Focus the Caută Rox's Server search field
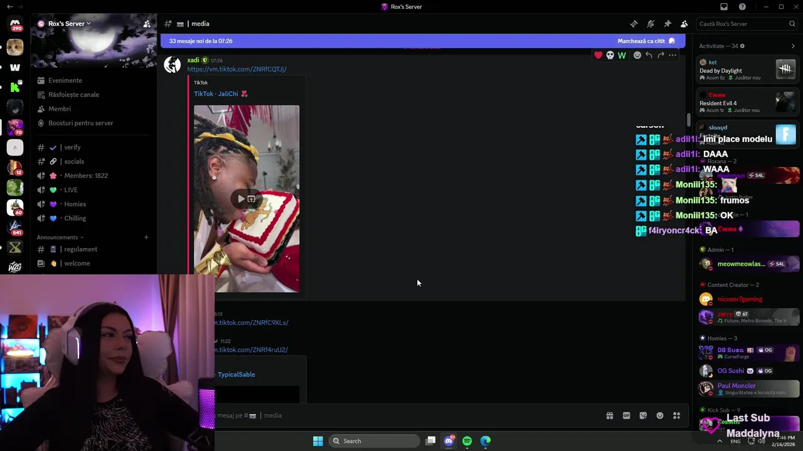 click(747, 24)
